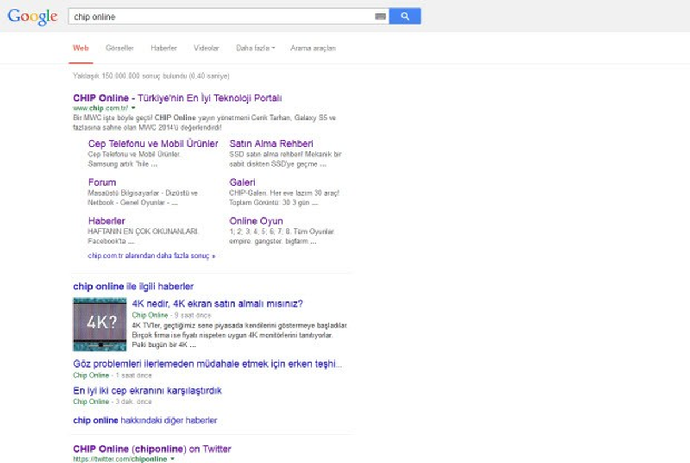This screenshot has width=690, height=463.
Task: Open the Galeri sitelink
Action: click(243, 182)
